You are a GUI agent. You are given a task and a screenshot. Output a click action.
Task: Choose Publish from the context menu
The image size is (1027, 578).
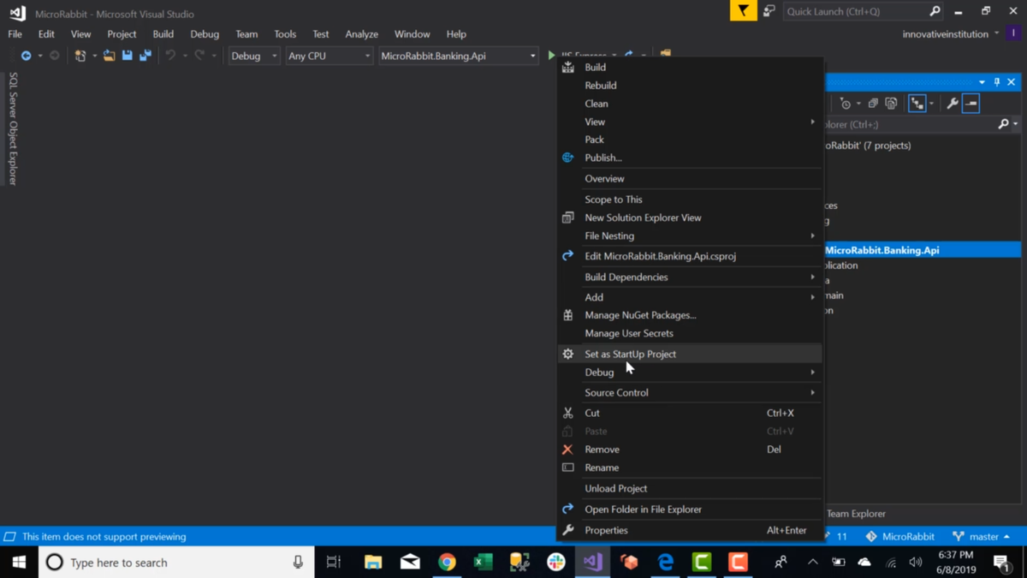[x=690, y=158]
